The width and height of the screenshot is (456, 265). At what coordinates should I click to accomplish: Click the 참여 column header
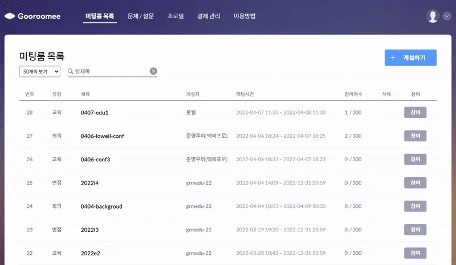pos(416,94)
